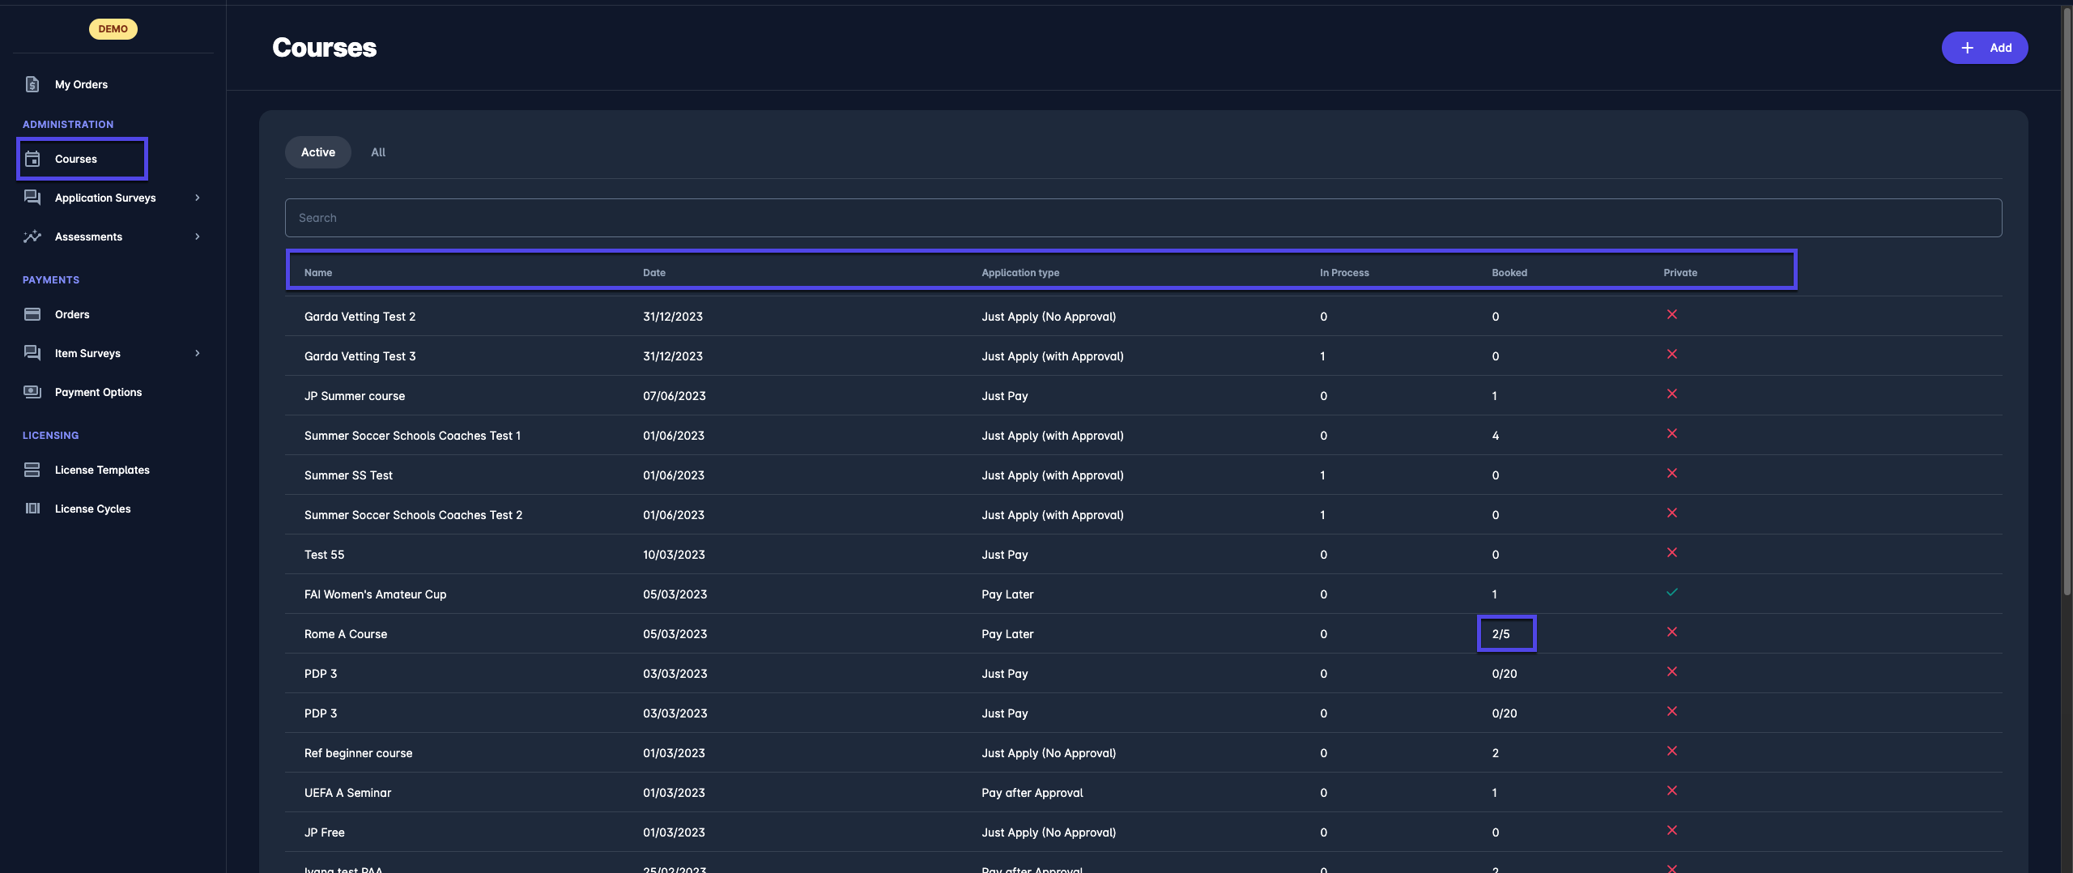
Task: Switch to the All courses tab
Action: [x=378, y=152]
